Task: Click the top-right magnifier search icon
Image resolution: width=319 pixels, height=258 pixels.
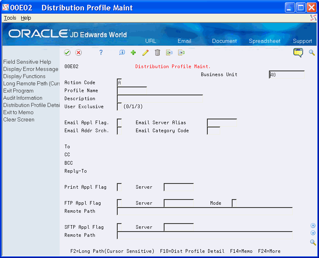Action: point(312,52)
